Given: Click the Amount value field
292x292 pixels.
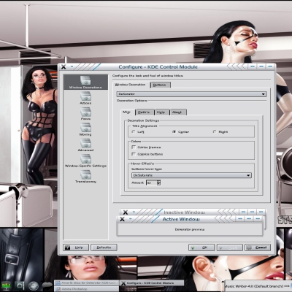Looking at the screenshot, I should [x=151, y=182].
